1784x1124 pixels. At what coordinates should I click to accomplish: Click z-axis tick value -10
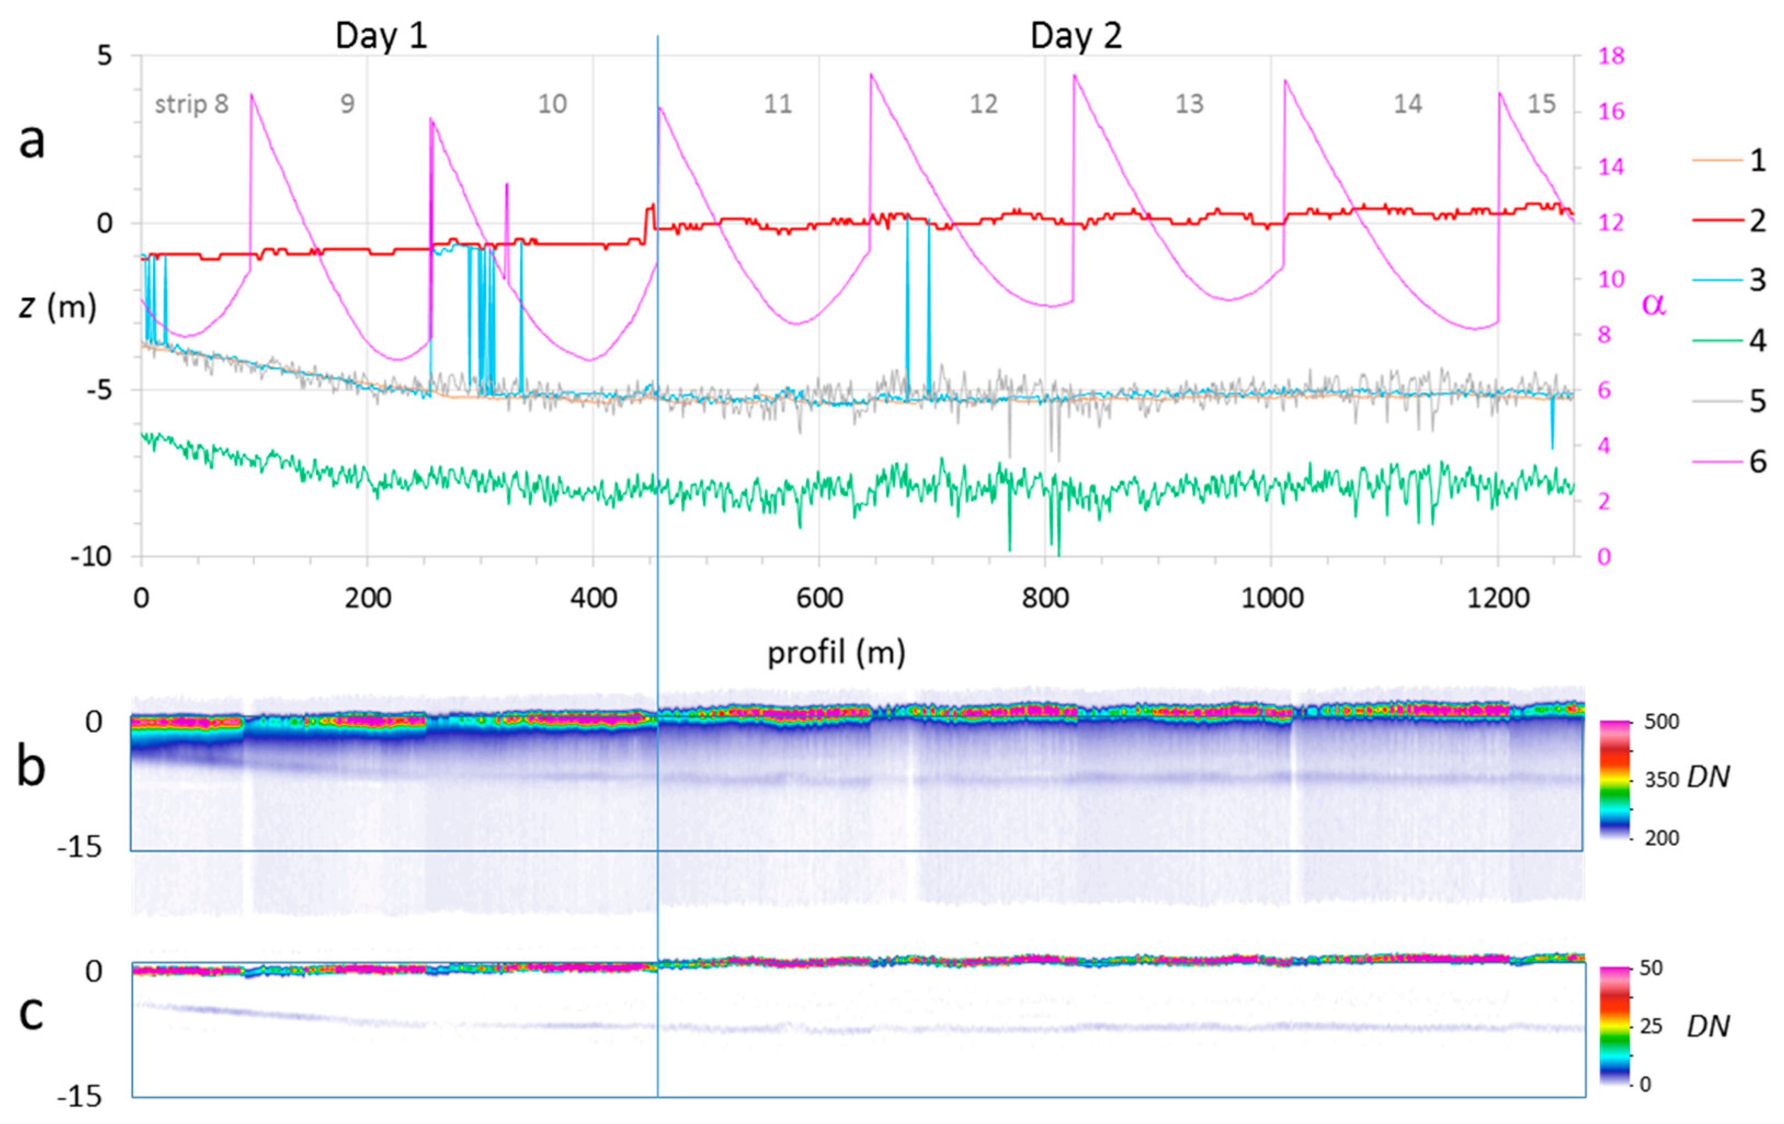pyautogui.click(x=92, y=556)
